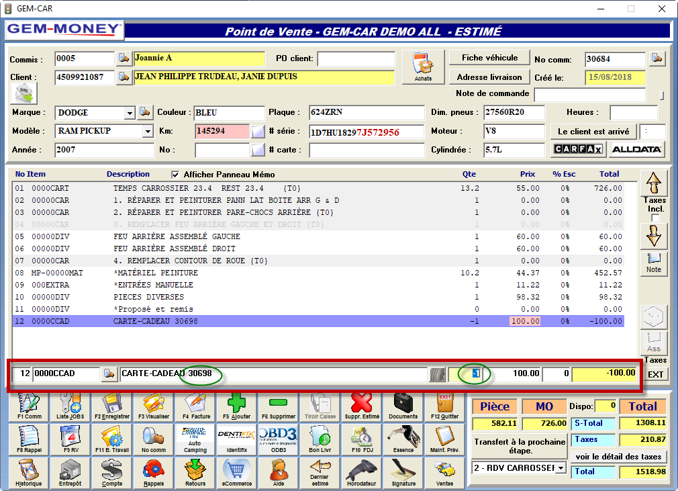Browse item code lookup in edit line
This screenshot has height=491, width=678.
point(109,373)
